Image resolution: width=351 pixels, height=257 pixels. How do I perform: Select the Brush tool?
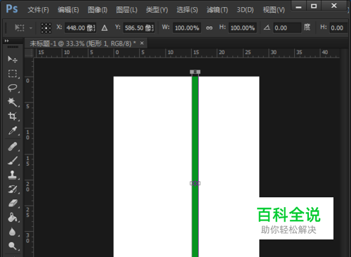[x=13, y=161]
